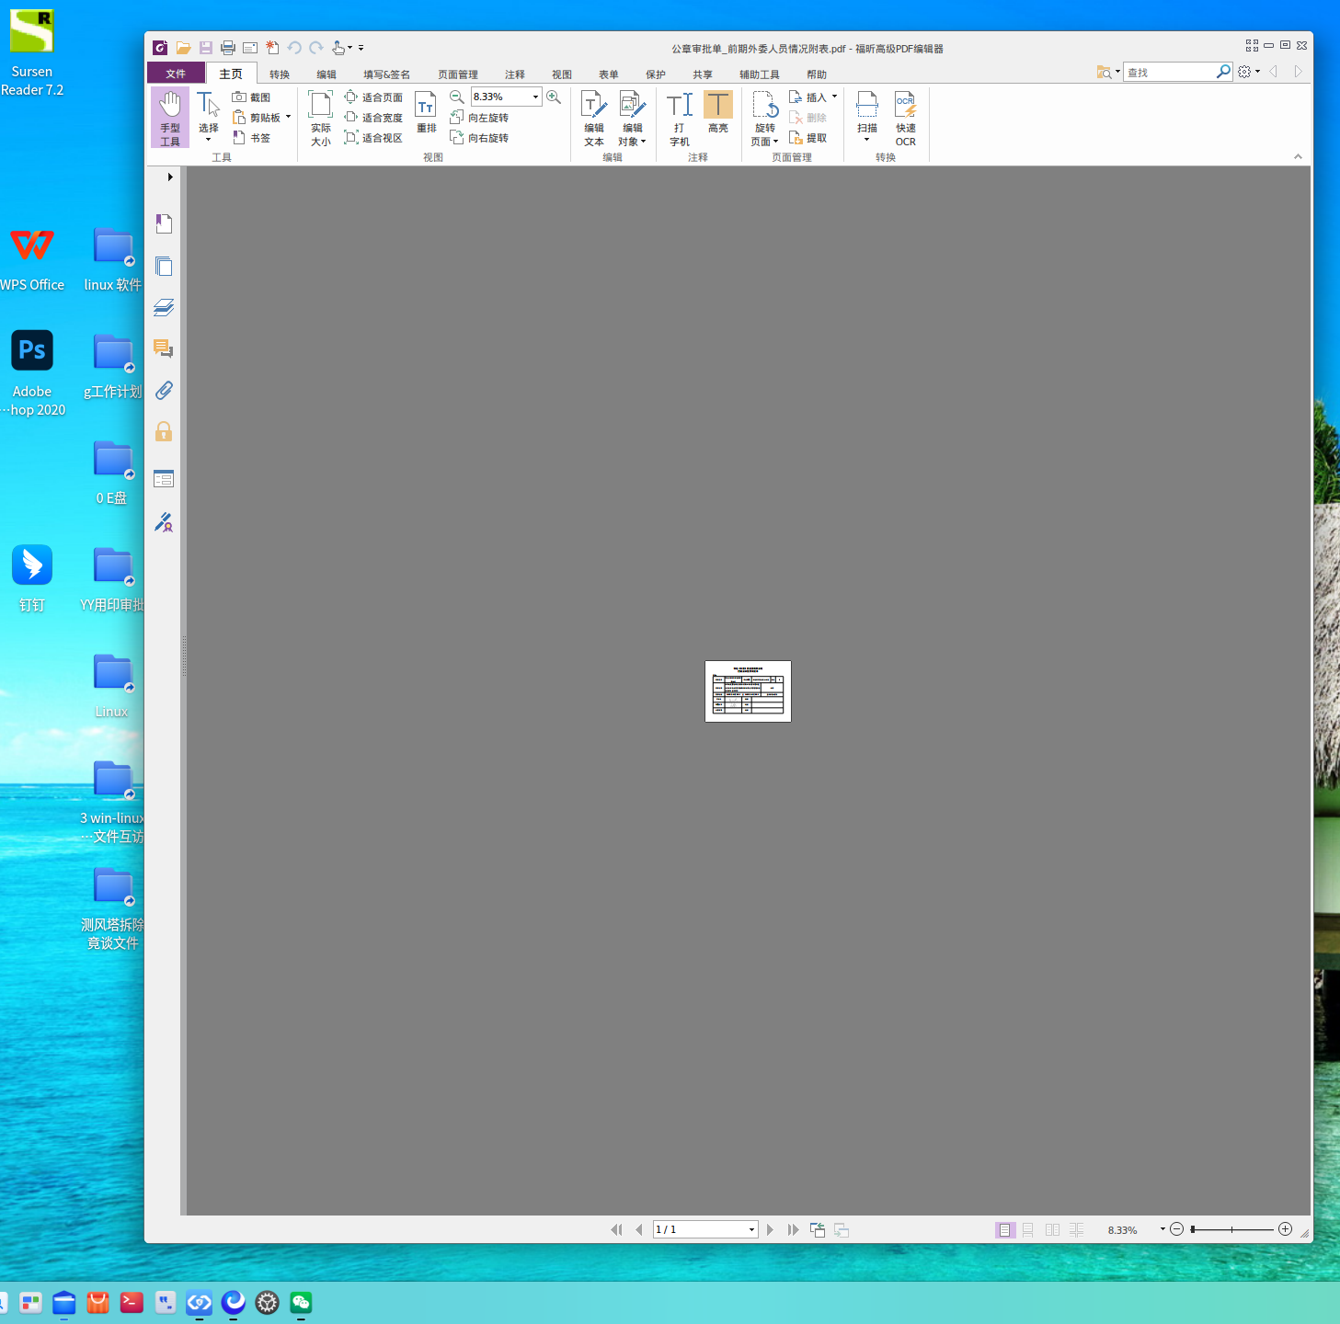Enable continuous facing view in status bar
Viewport: 1340px width, 1324px height.
click(1077, 1230)
